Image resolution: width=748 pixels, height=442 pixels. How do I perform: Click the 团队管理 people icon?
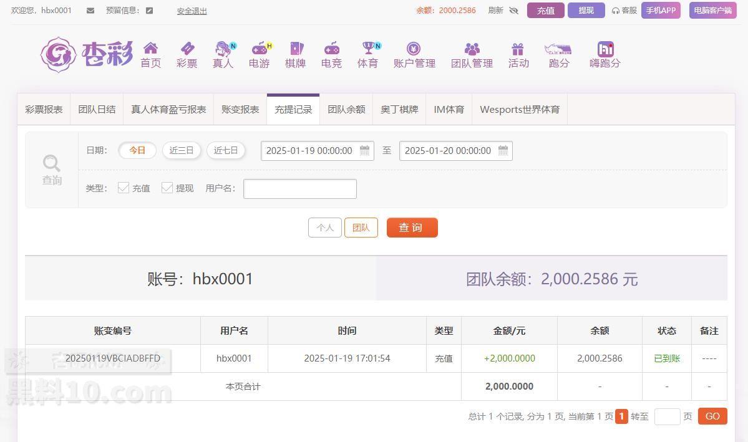point(472,49)
